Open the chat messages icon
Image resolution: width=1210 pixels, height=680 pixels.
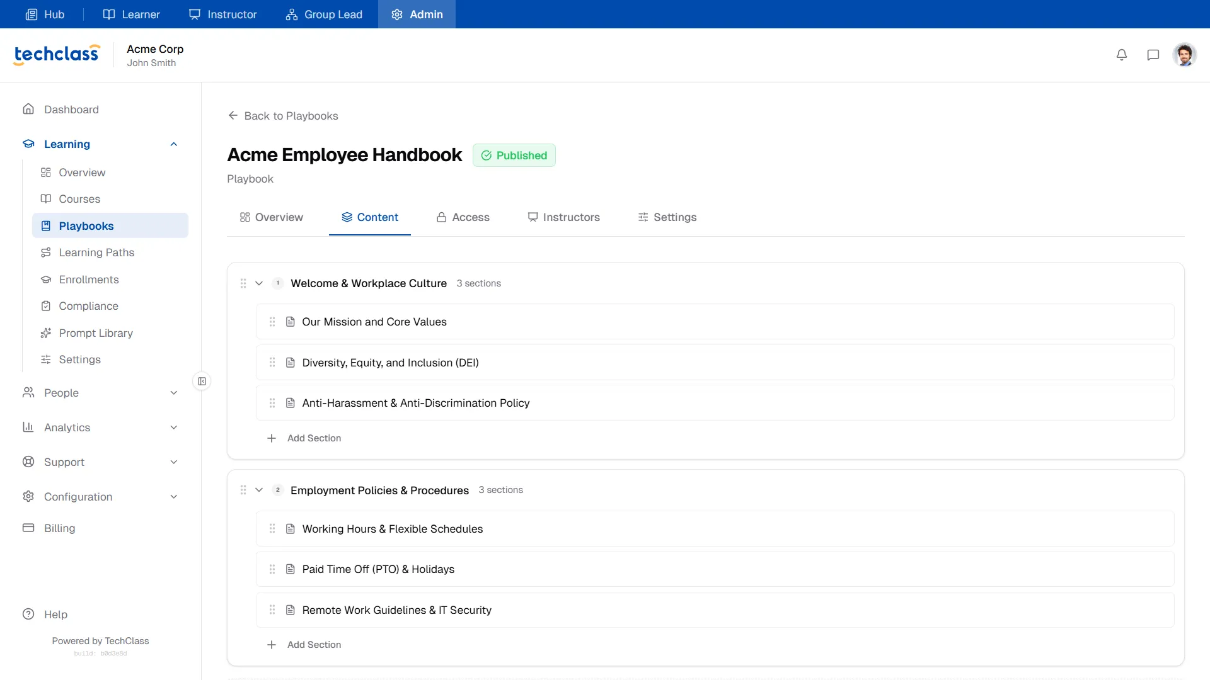click(1153, 55)
